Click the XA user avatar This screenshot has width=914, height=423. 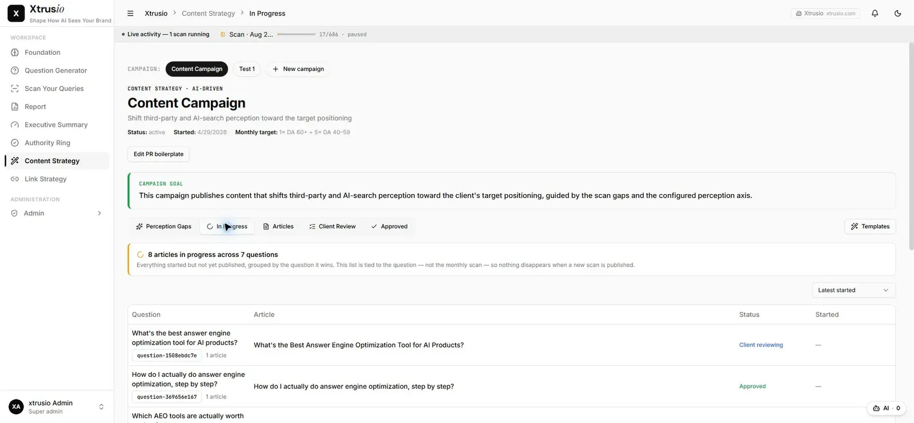point(16,407)
